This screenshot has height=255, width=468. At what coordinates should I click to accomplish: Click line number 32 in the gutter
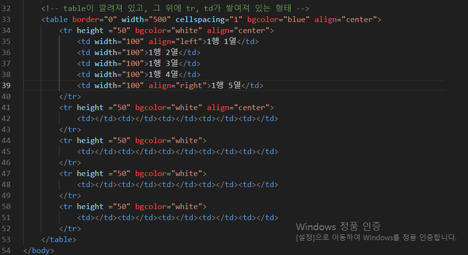pos(6,8)
